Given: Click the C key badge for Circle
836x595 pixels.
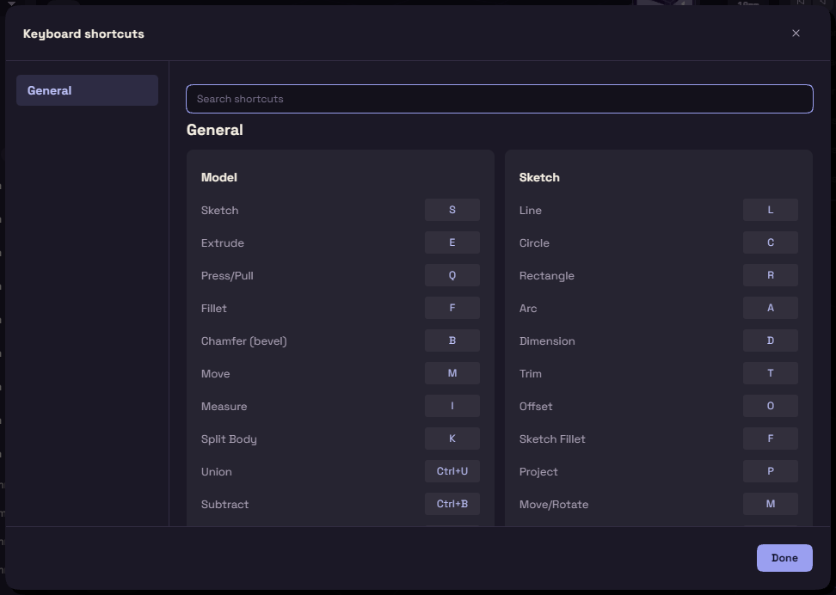Looking at the screenshot, I should pos(771,242).
